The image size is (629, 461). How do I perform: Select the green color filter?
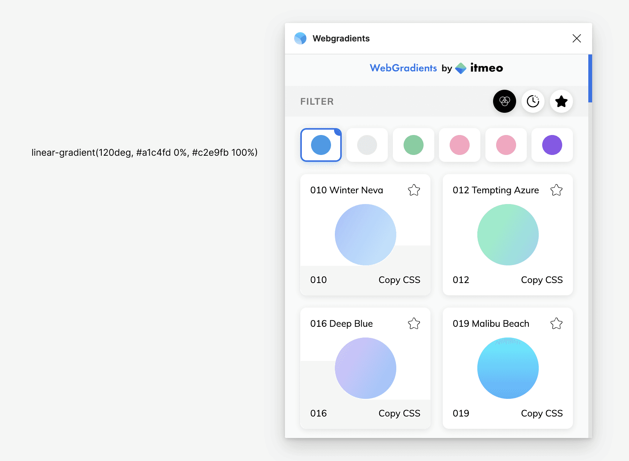click(413, 145)
